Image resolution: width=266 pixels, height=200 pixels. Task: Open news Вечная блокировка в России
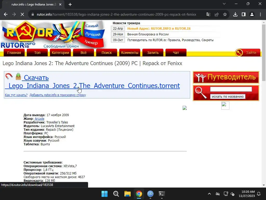point(148,34)
